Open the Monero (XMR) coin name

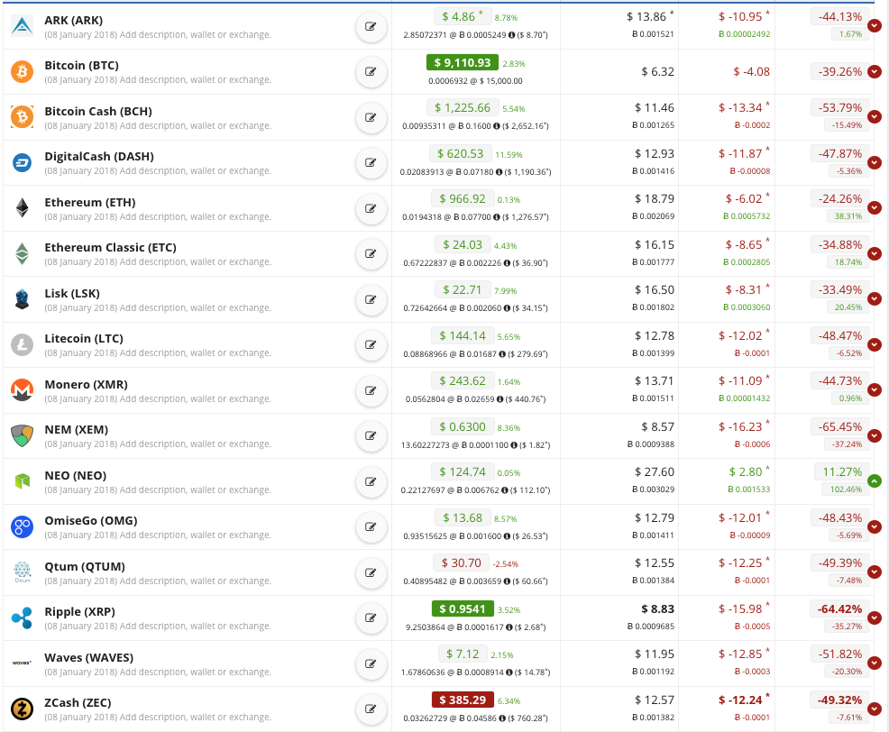click(87, 384)
